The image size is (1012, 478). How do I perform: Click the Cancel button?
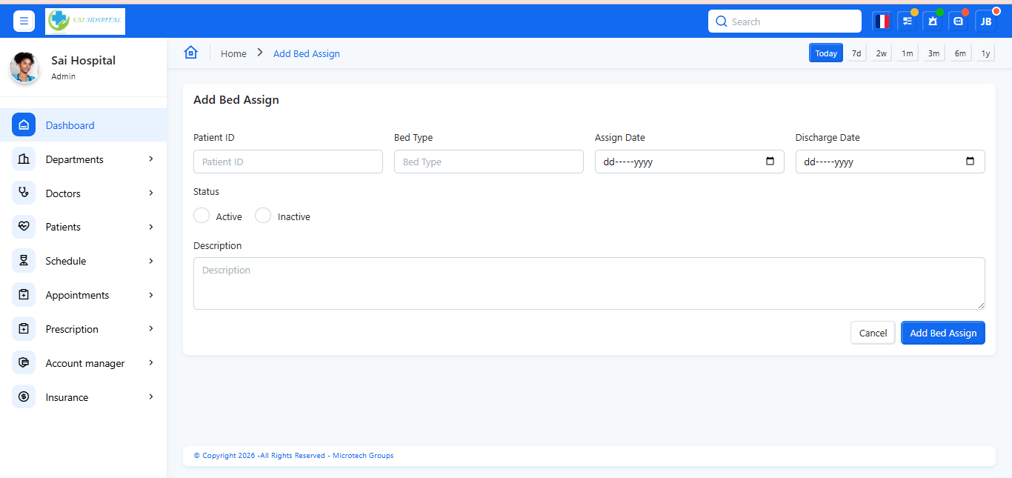pyautogui.click(x=873, y=333)
